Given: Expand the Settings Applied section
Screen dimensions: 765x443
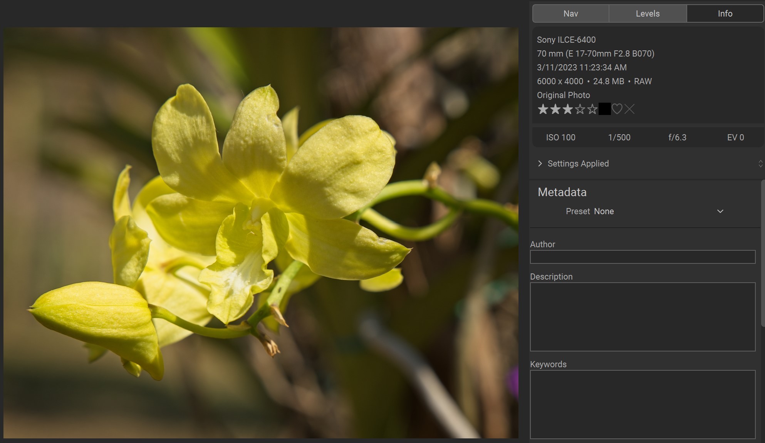Looking at the screenshot, I should (x=540, y=163).
